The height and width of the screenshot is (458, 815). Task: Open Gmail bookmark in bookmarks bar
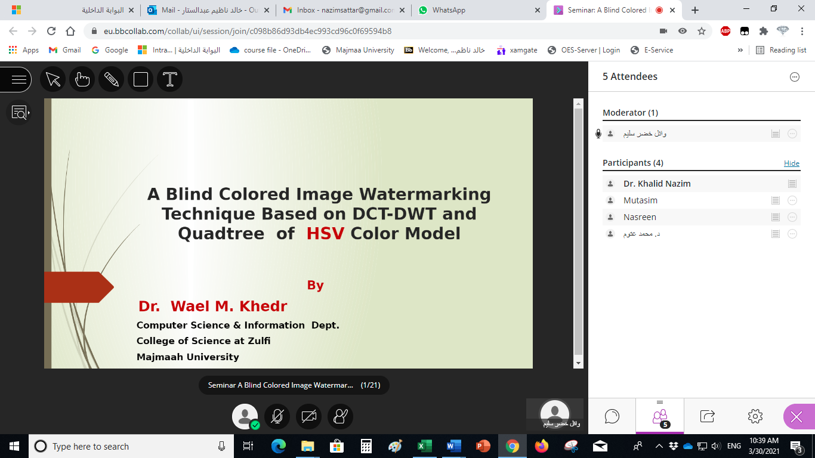[64, 50]
